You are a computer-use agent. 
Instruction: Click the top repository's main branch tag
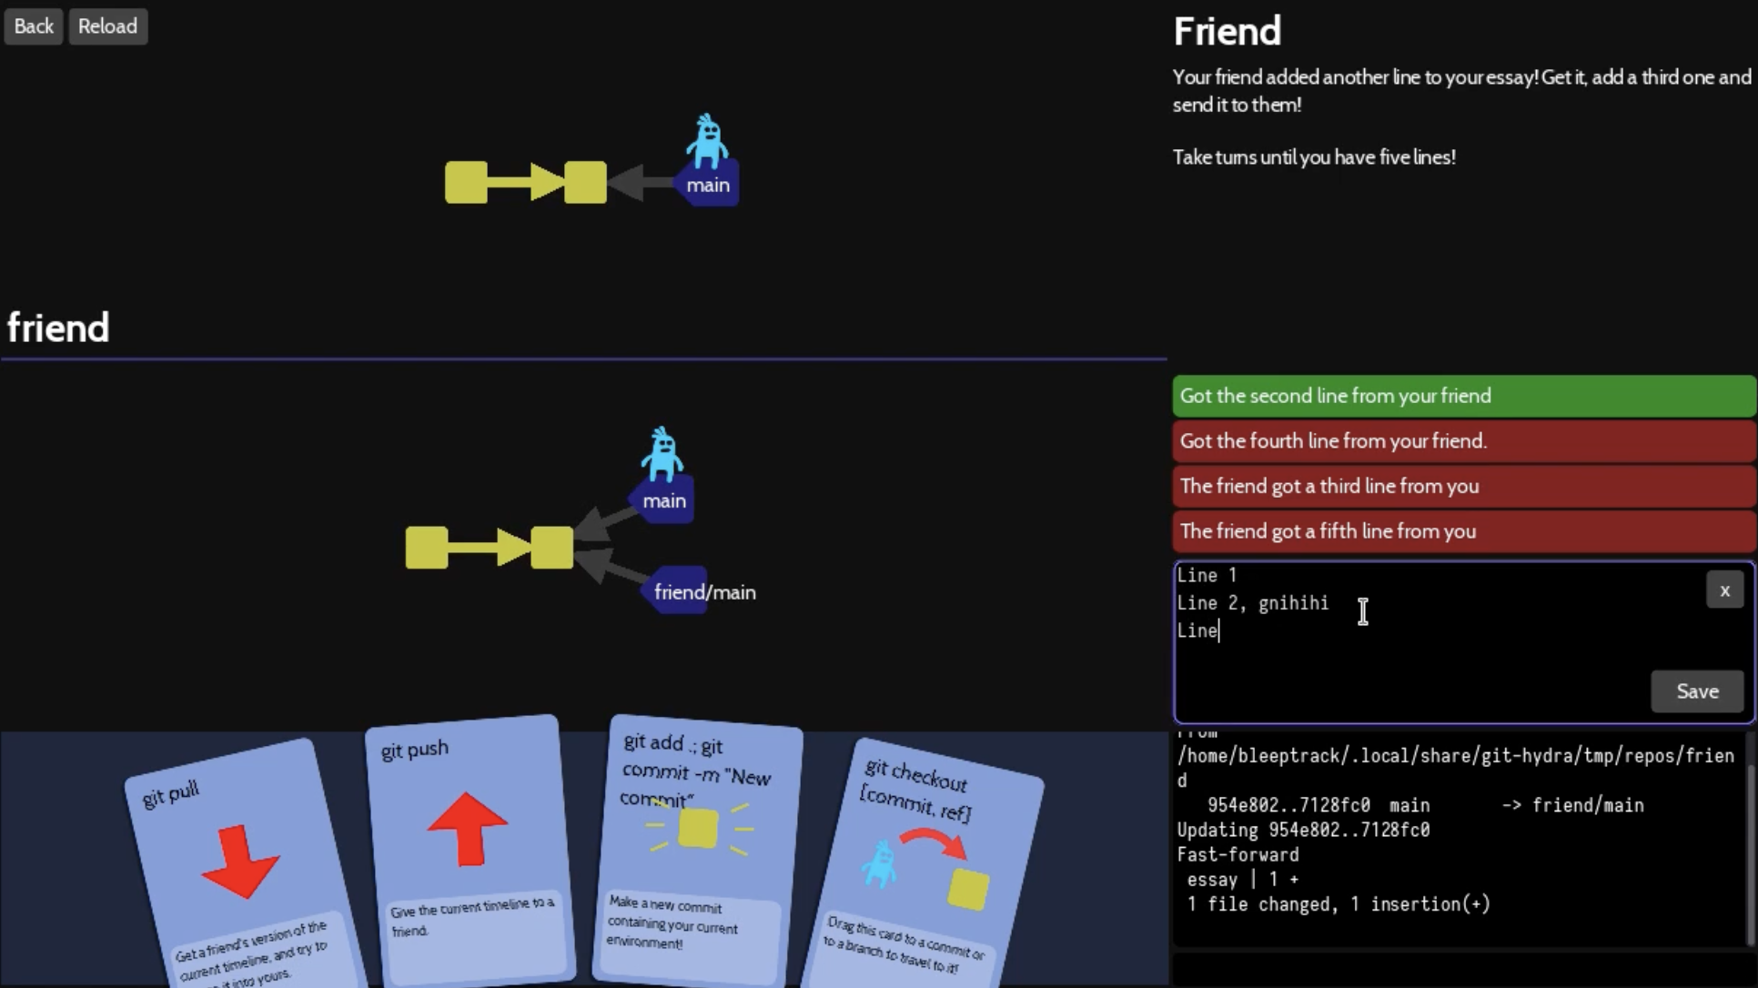point(708,185)
